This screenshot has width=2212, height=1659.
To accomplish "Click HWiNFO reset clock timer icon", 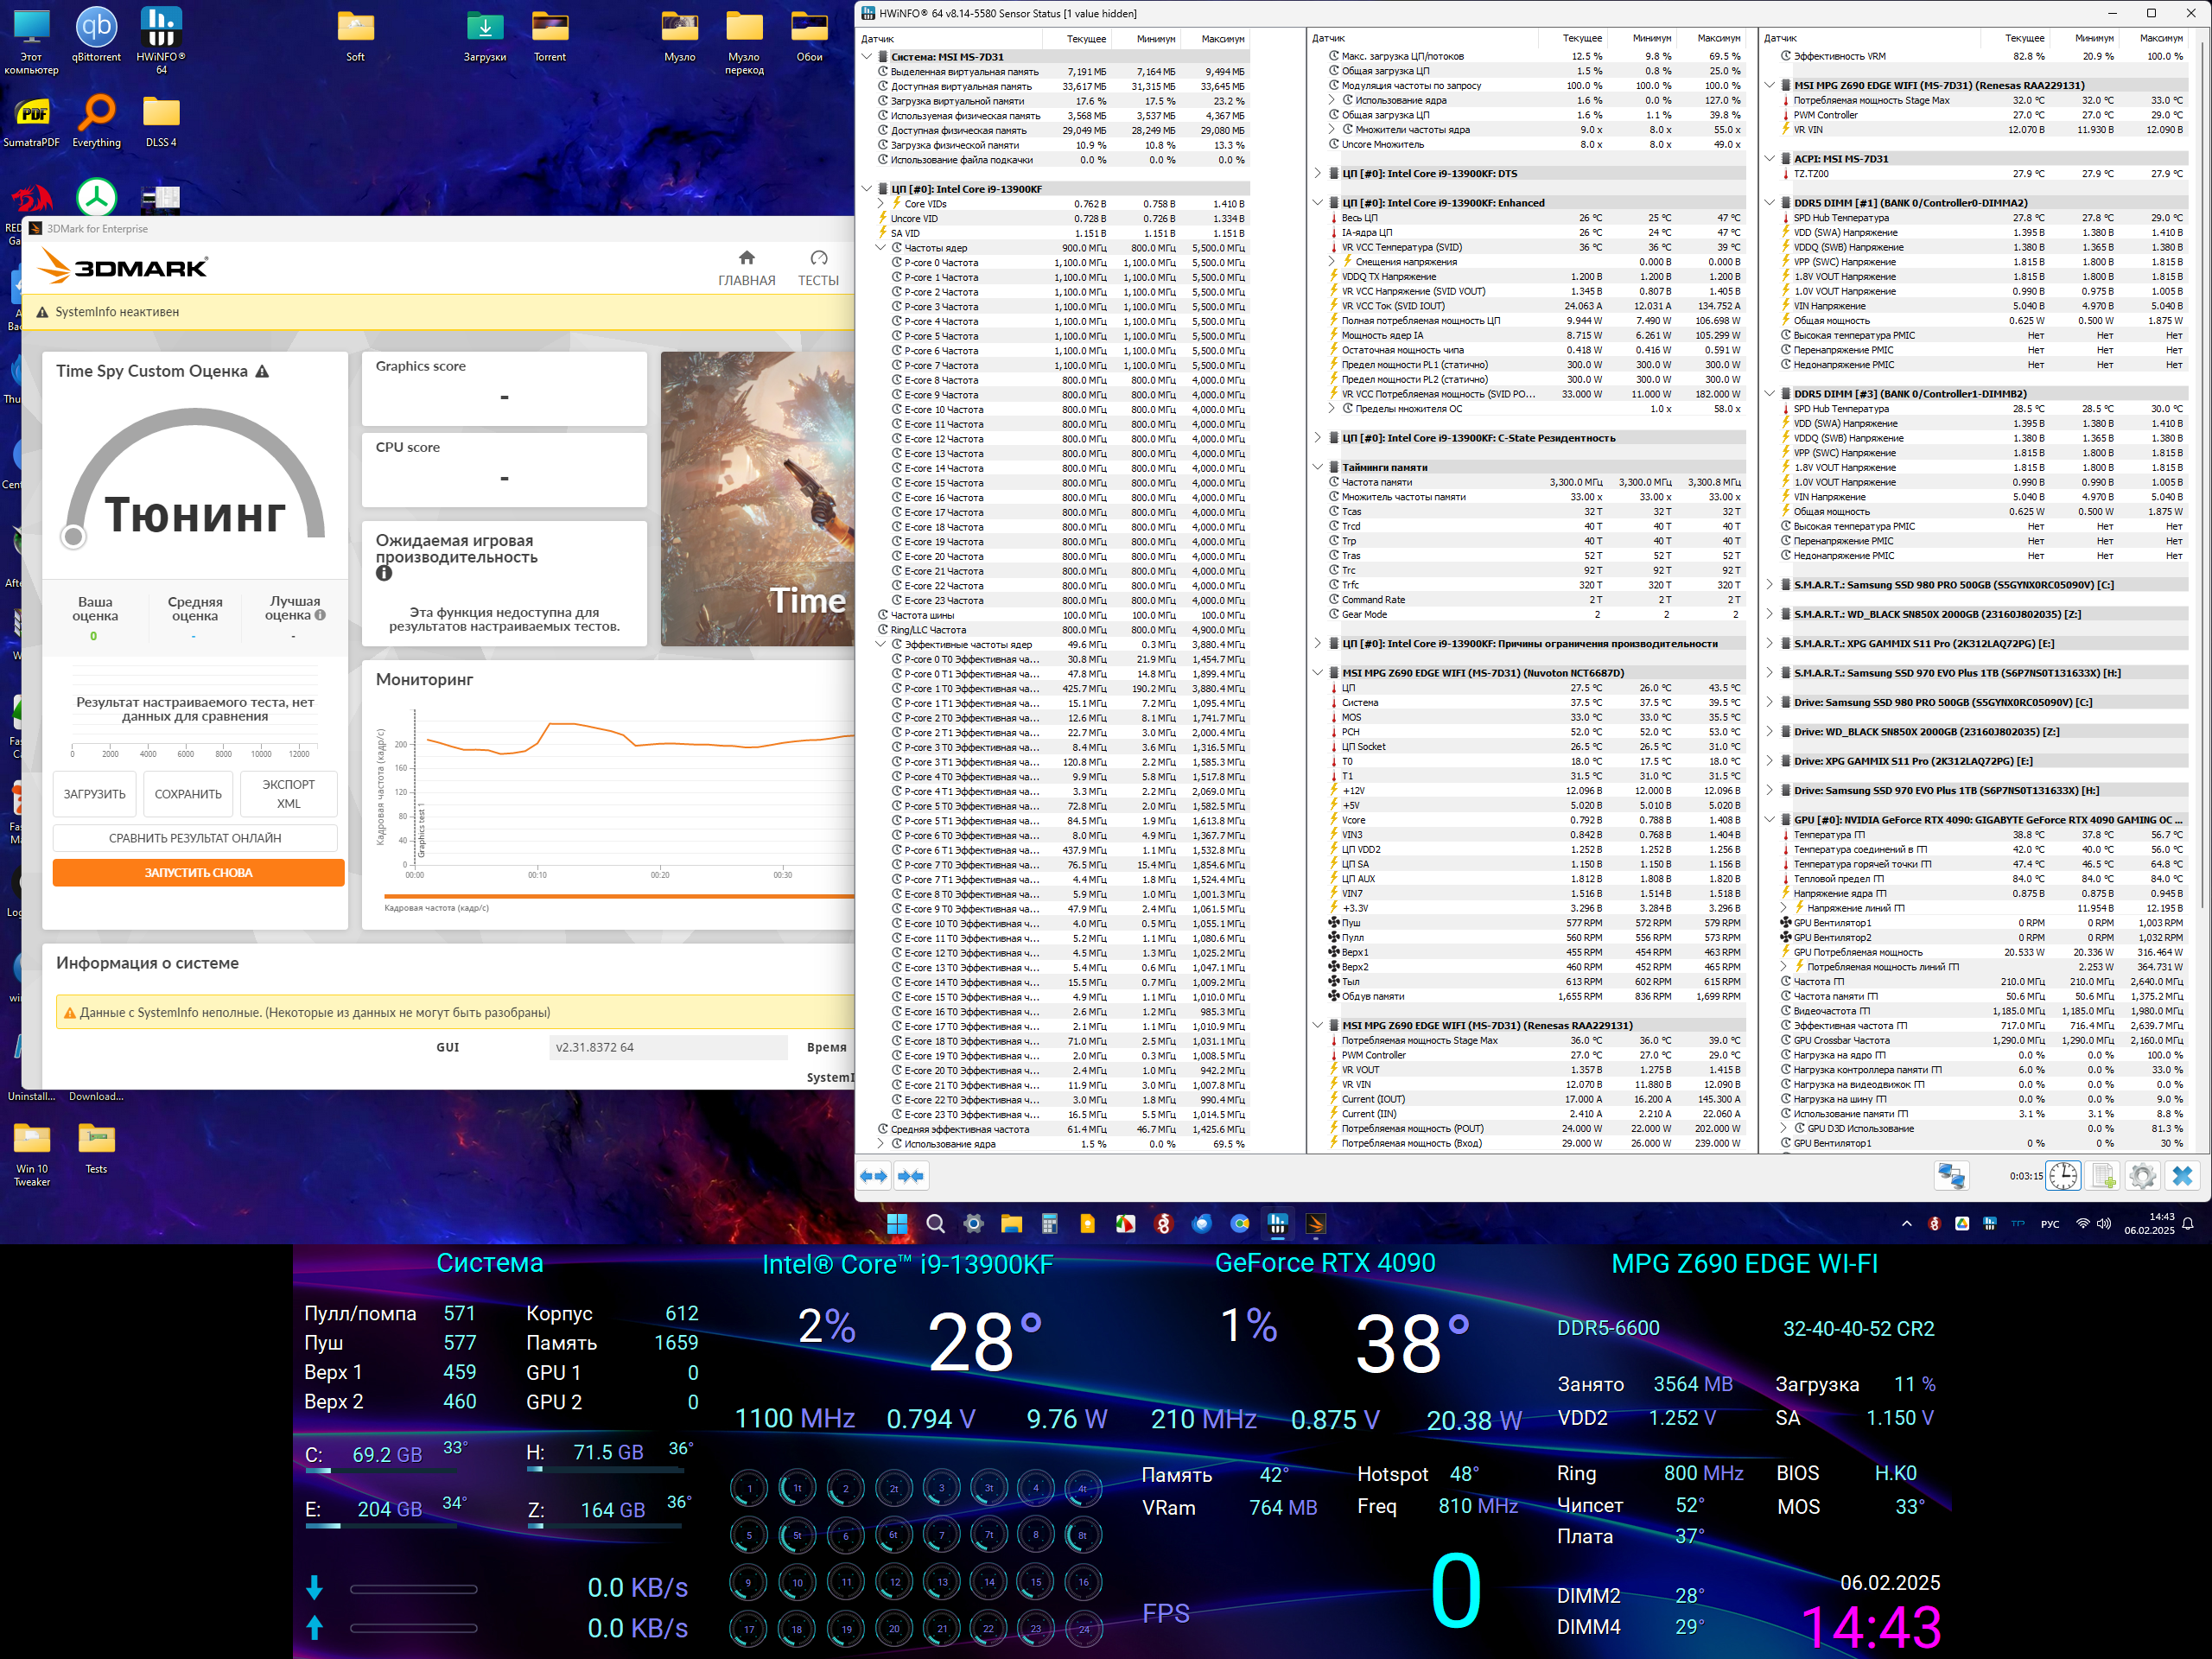I will pyautogui.click(x=2063, y=1176).
